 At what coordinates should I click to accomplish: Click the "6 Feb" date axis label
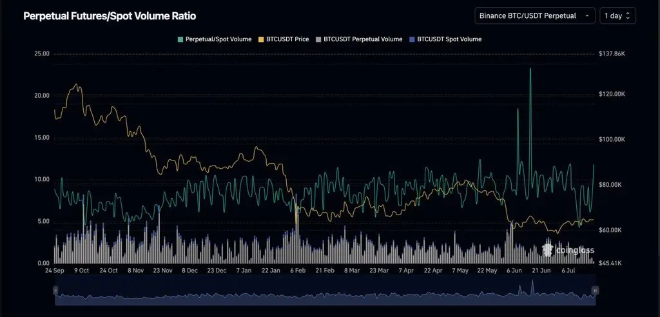[298, 271]
